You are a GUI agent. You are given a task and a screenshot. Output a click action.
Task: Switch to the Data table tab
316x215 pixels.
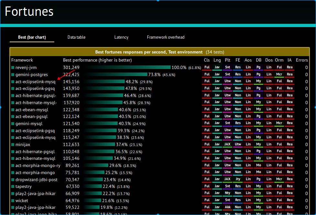click(x=76, y=37)
